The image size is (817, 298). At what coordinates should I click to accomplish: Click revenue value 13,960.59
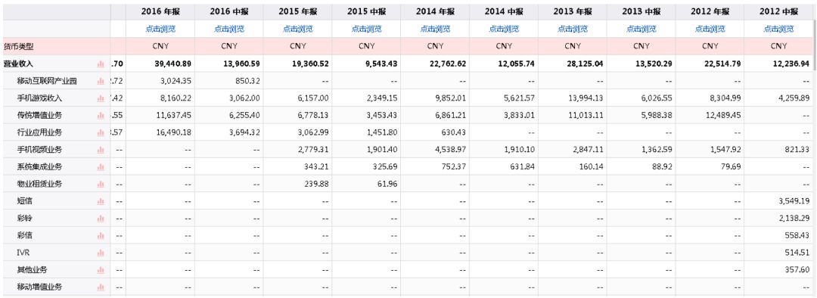pos(241,64)
